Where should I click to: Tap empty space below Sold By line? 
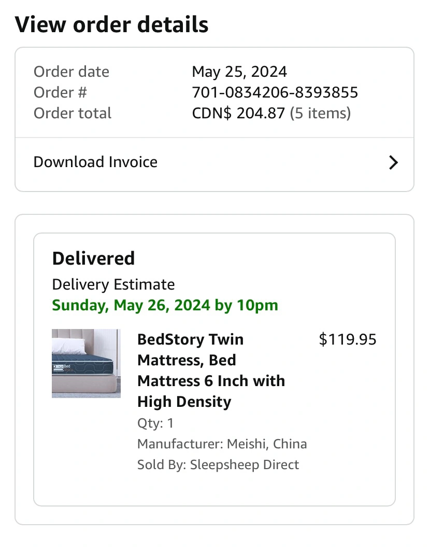[214, 488]
